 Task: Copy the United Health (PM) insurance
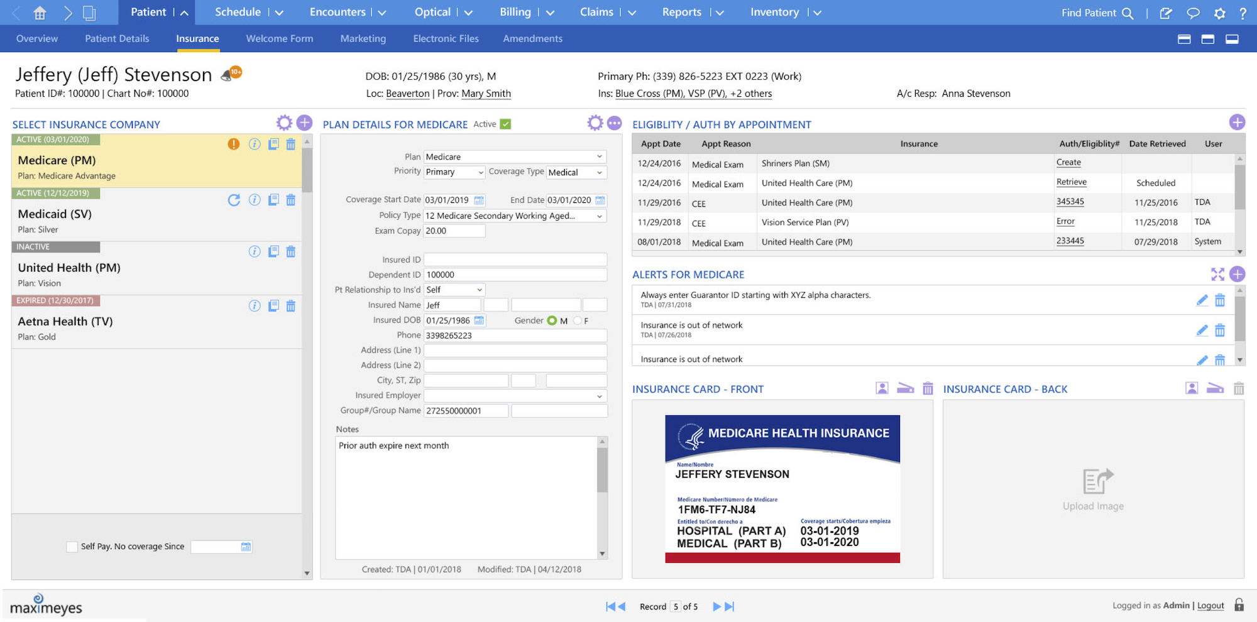pyautogui.click(x=273, y=251)
